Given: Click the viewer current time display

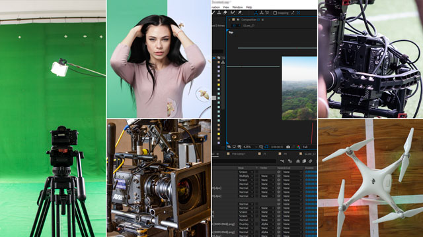Looking at the screenshot, I should click(277, 147).
